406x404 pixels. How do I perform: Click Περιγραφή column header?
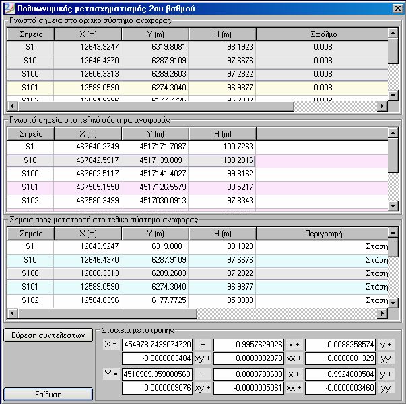click(x=322, y=234)
